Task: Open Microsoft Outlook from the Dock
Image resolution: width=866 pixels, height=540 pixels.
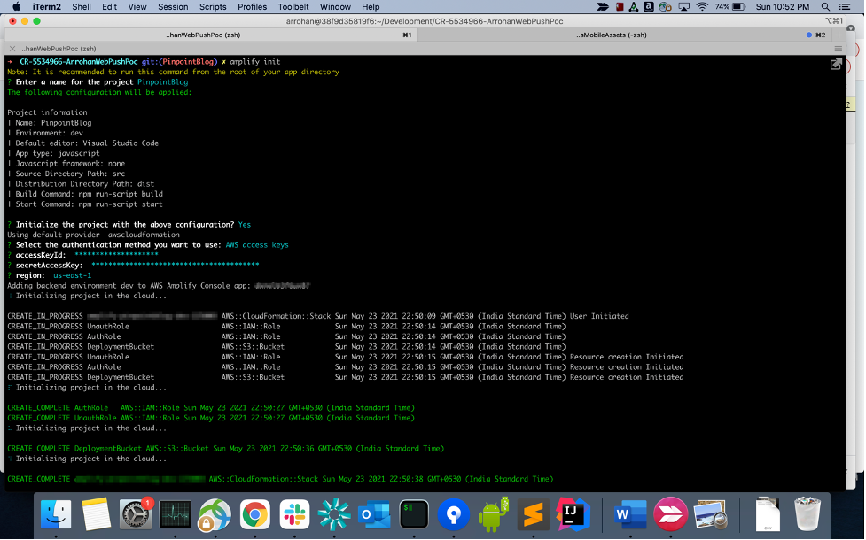Action: [373, 513]
